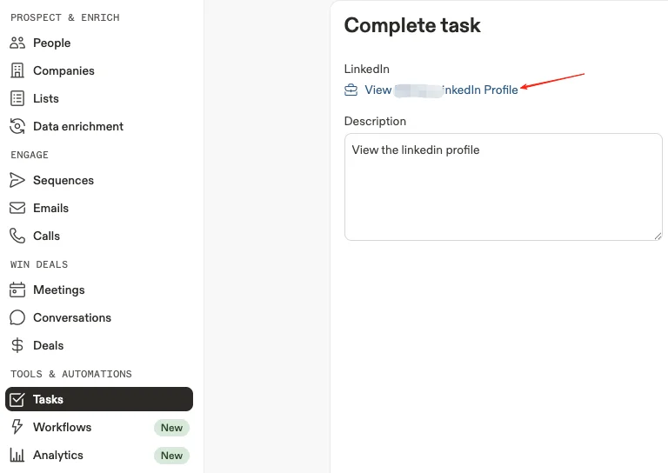Click the Workflows lightning icon
This screenshot has width=668, height=473.
[17, 427]
